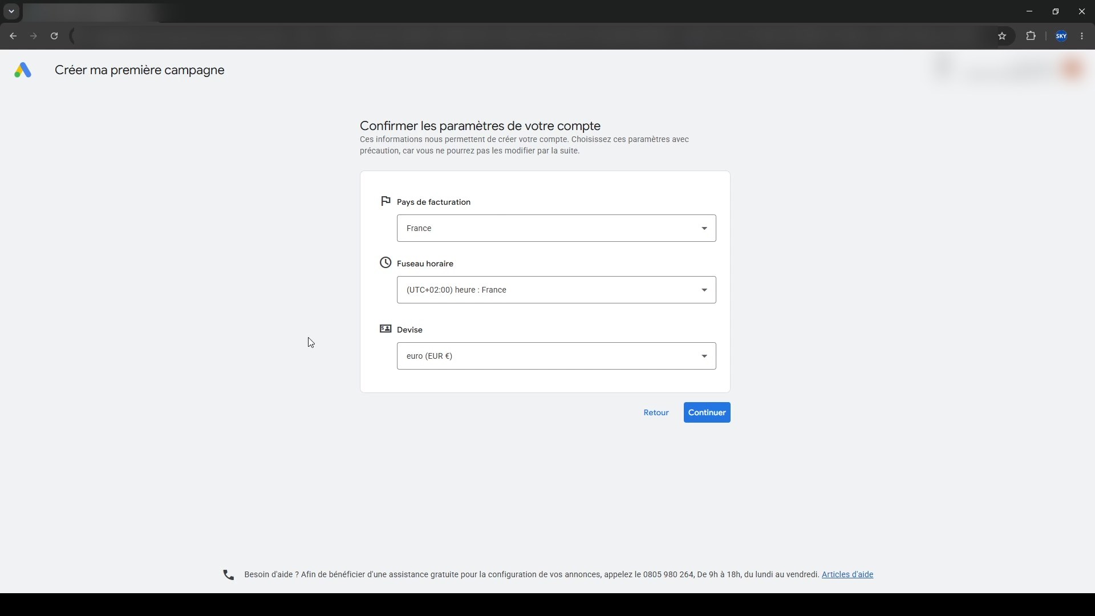This screenshot has height=616, width=1095.
Task: Minimize the browser window
Action: (1029, 11)
